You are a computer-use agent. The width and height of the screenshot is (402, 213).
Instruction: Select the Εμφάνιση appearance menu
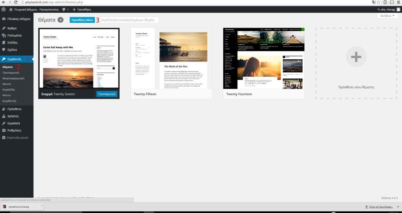coord(16,59)
